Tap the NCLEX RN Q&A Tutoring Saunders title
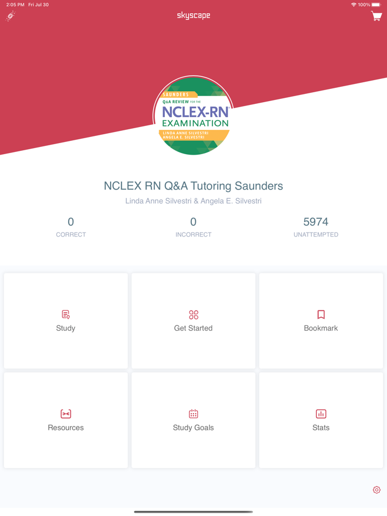 [x=193, y=186]
